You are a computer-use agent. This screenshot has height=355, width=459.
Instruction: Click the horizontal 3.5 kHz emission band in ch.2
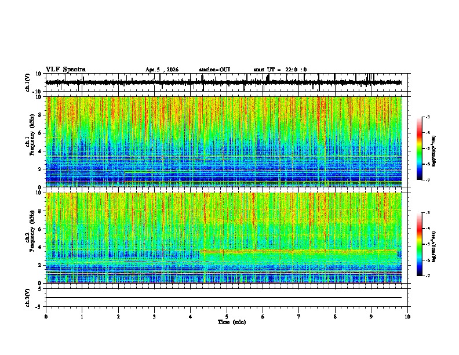point(298,251)
